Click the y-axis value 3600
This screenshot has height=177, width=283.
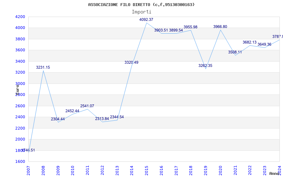[21, 50]
